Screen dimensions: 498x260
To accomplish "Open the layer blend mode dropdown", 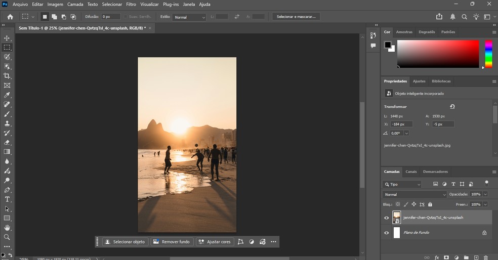I will point(414,194).
